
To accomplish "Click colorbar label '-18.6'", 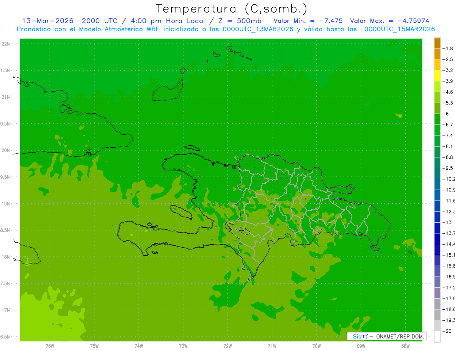I will click(x=449, y=309).
